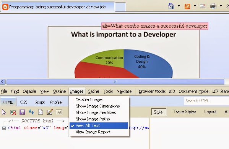Select the Trace Styles tab
This screenshot has width=229, height=149.
185,112
